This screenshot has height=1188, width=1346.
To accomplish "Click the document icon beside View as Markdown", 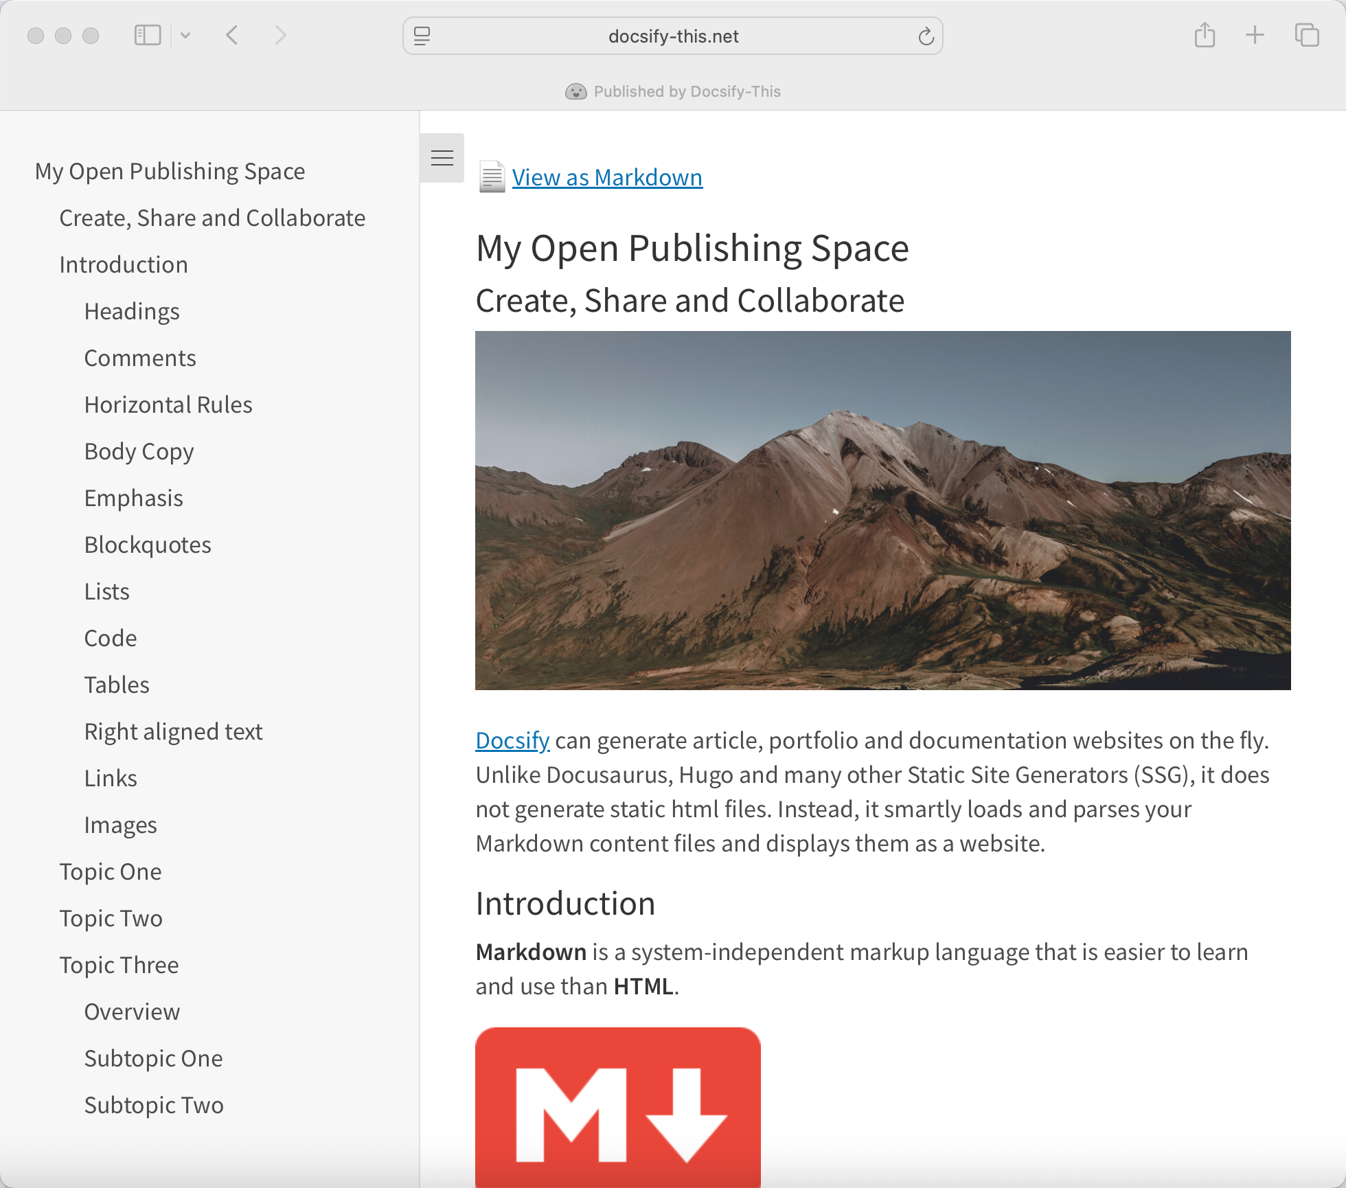I will tap(492, 177).
